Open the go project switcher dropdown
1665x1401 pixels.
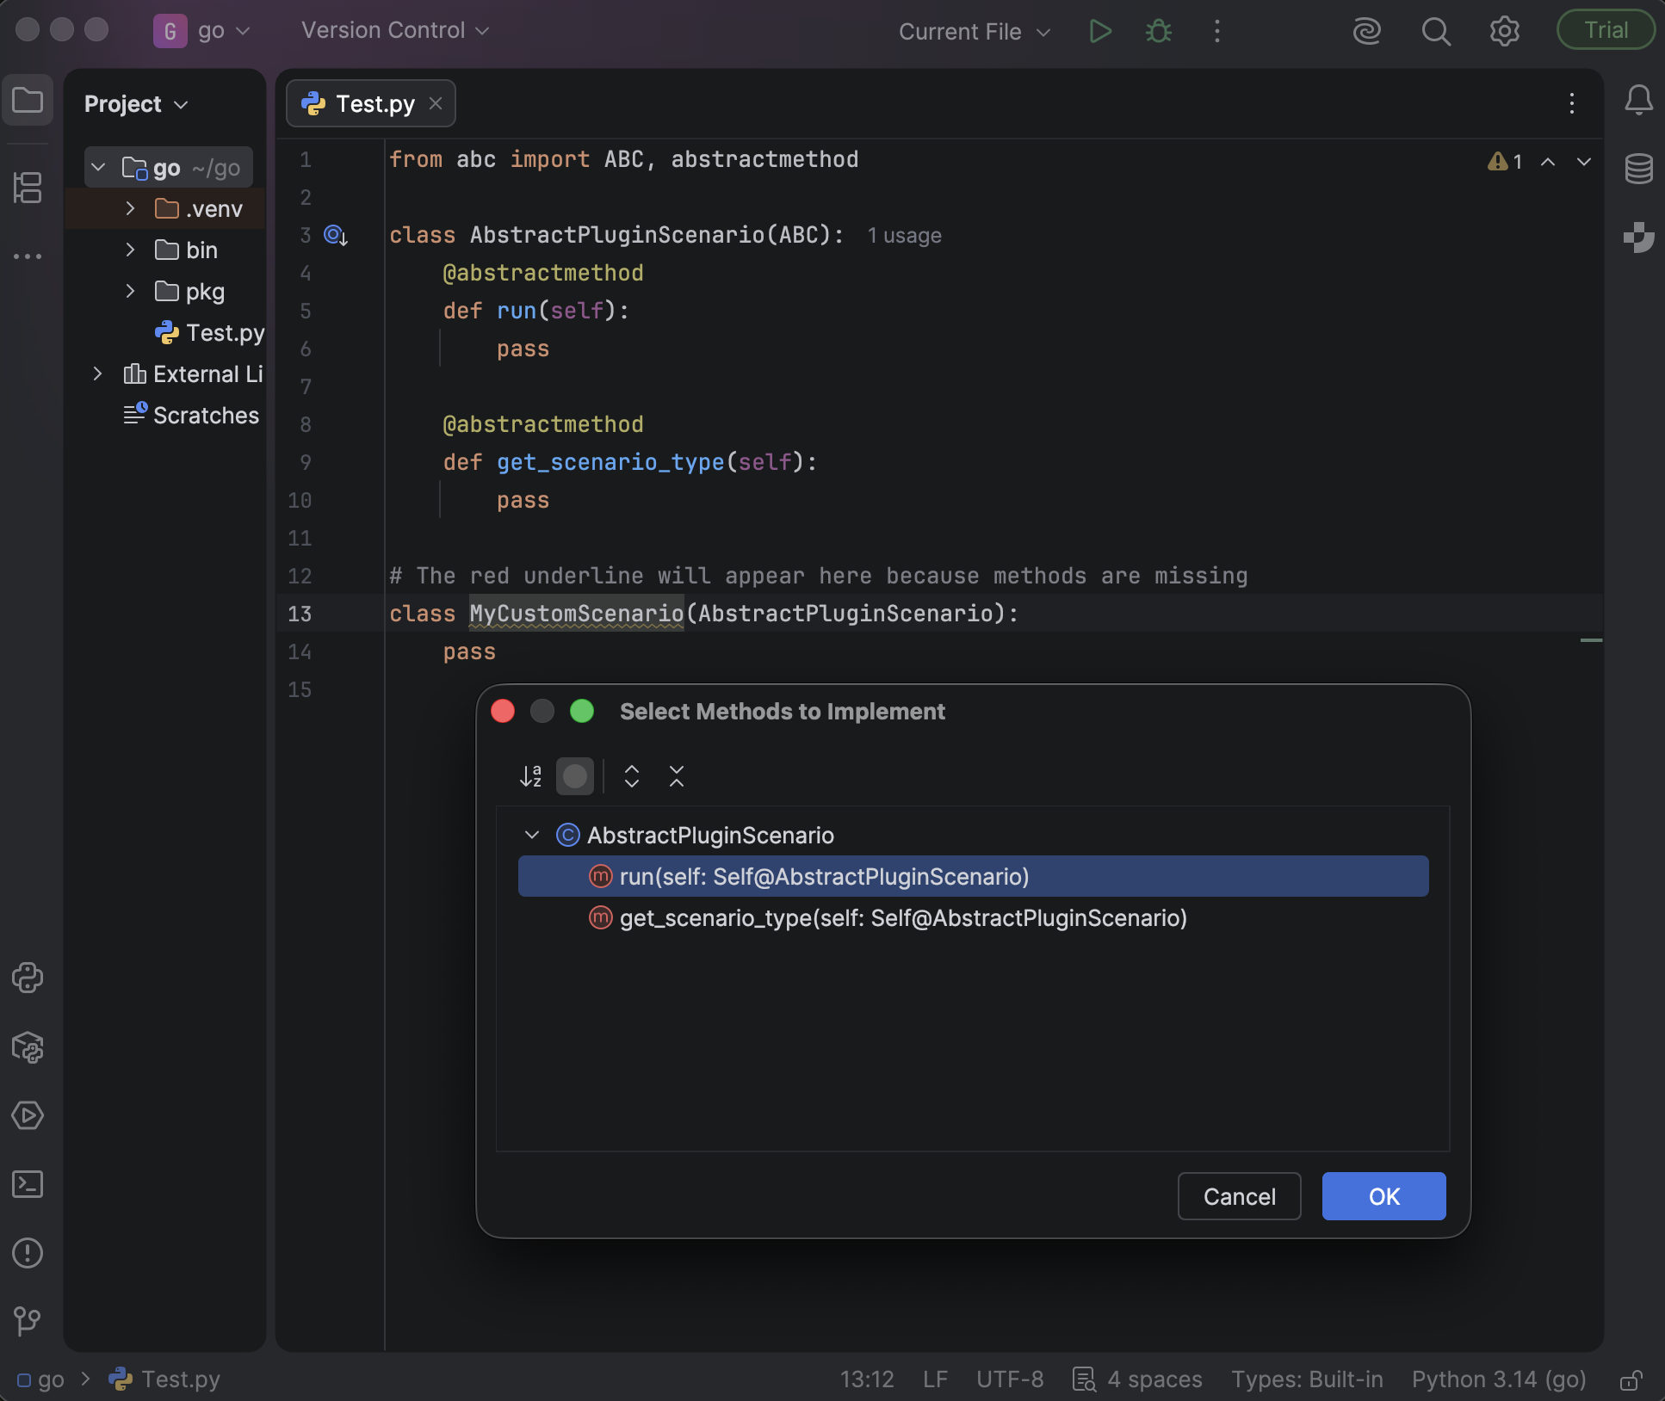[x=201, y=32]
